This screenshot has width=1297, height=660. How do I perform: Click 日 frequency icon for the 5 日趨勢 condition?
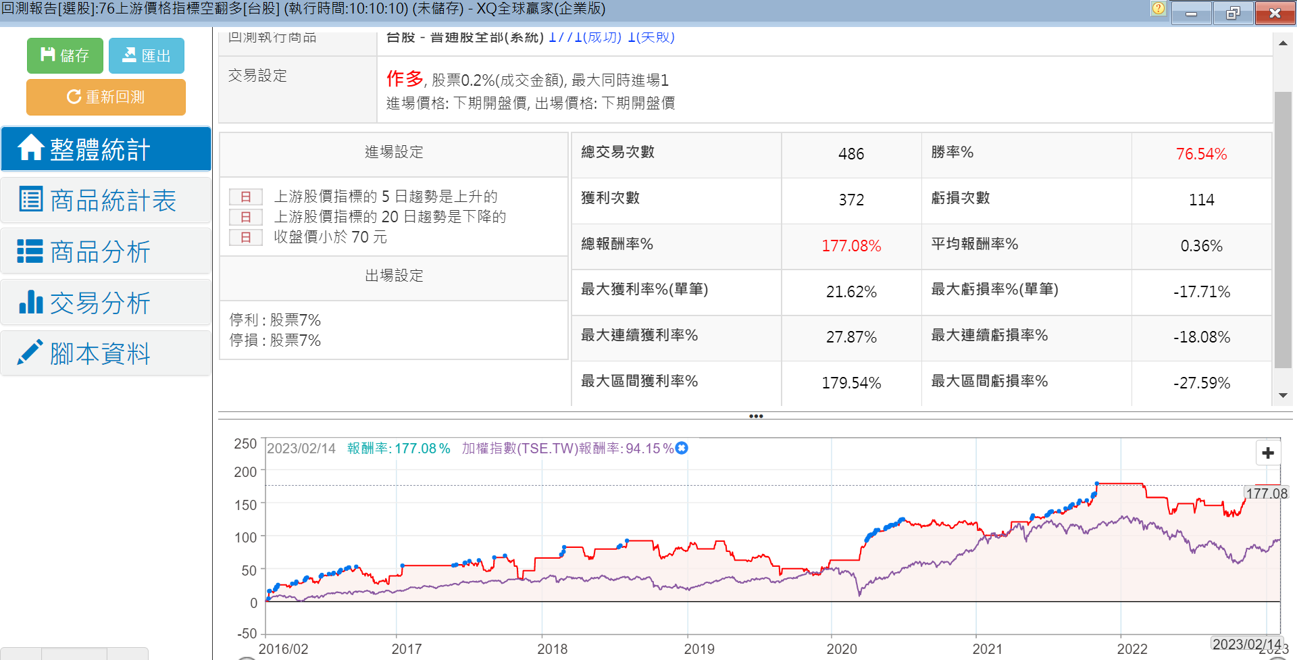tap(245, 197)
